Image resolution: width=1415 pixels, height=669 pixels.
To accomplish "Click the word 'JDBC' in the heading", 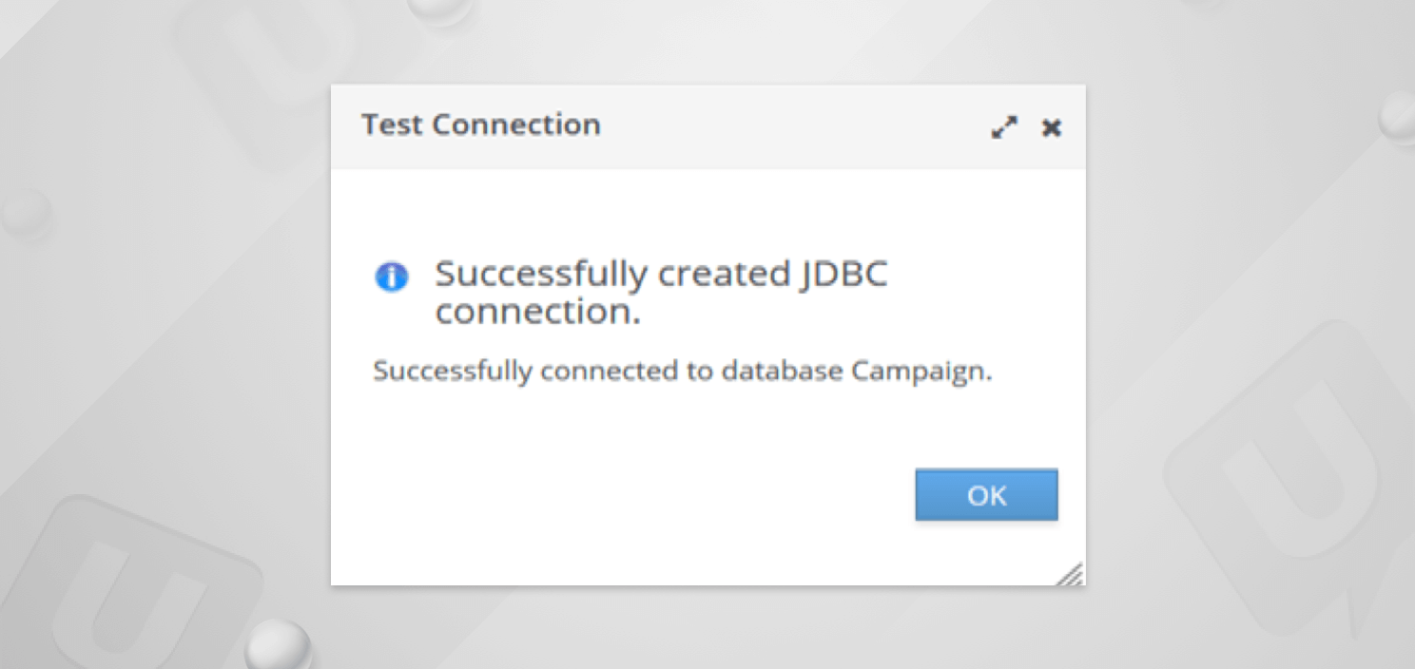I will coord(841,275).
